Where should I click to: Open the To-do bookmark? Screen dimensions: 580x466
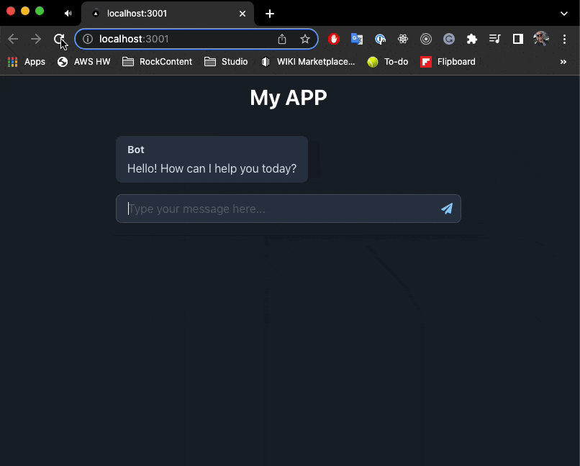pos(388,62)
